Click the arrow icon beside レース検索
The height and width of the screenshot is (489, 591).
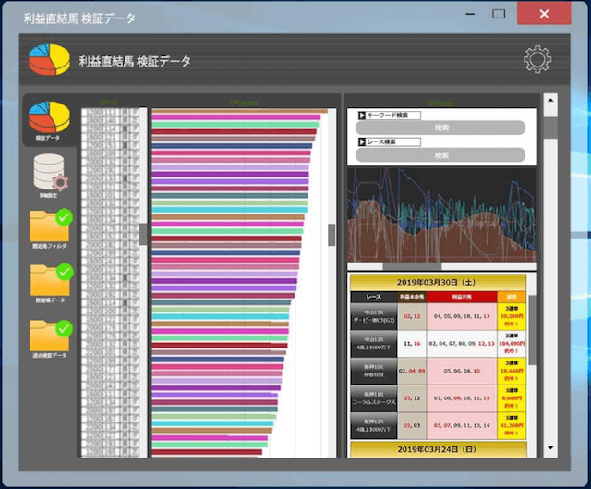pyautogui.click(x=362, y=141)
